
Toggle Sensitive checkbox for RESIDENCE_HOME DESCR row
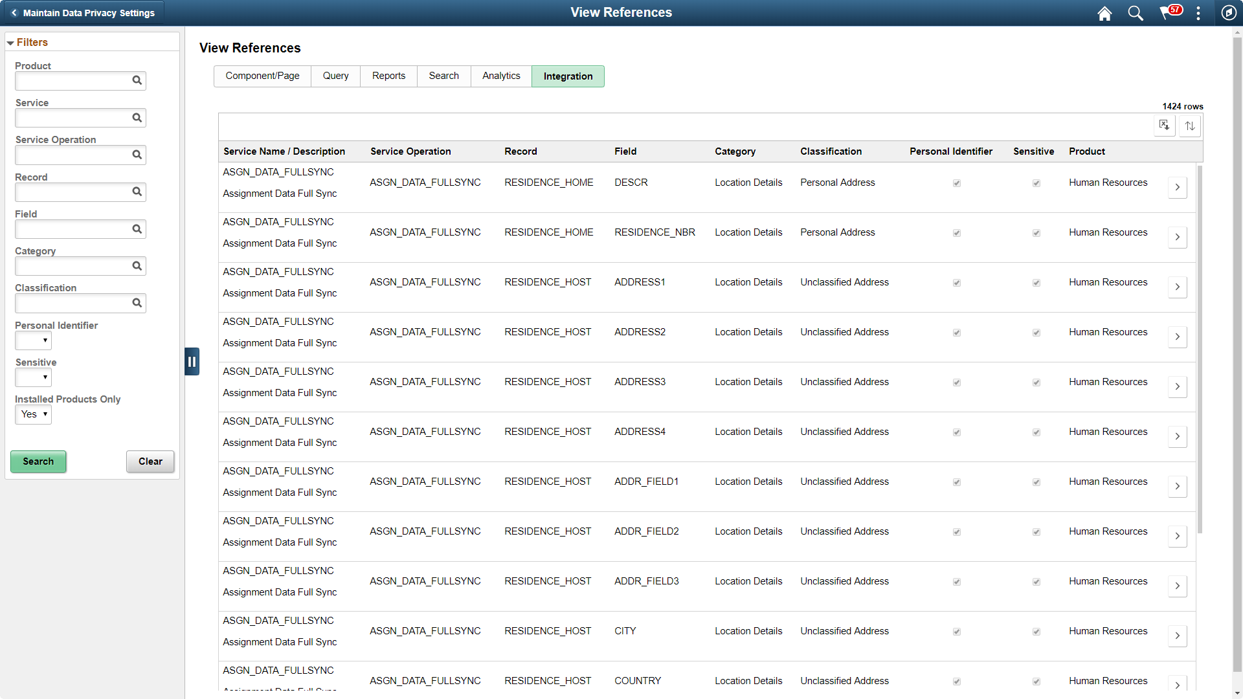pos(1035,183)
